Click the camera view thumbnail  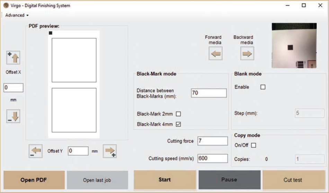coord(294,45)
